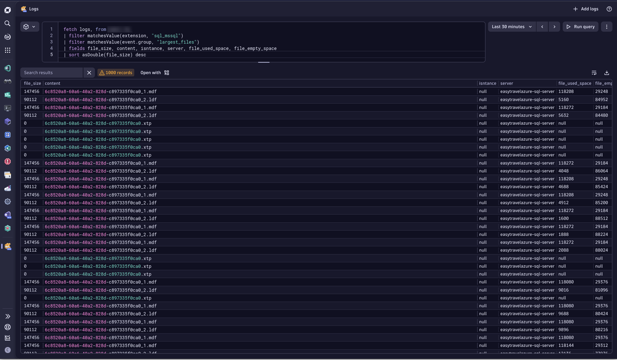Click the query editor resize handle

coord(264,62)
